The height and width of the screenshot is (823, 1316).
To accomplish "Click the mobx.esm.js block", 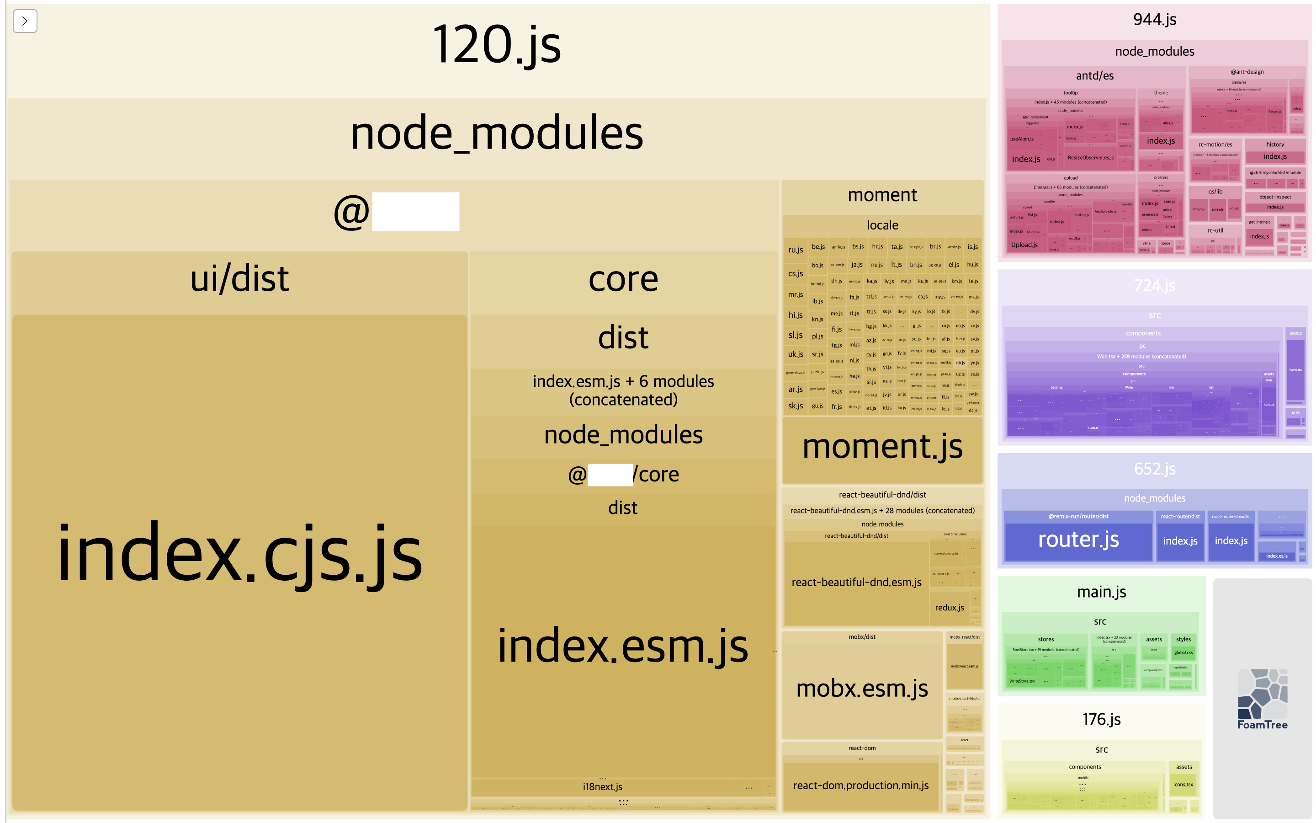I will click(x=862, y=691).
